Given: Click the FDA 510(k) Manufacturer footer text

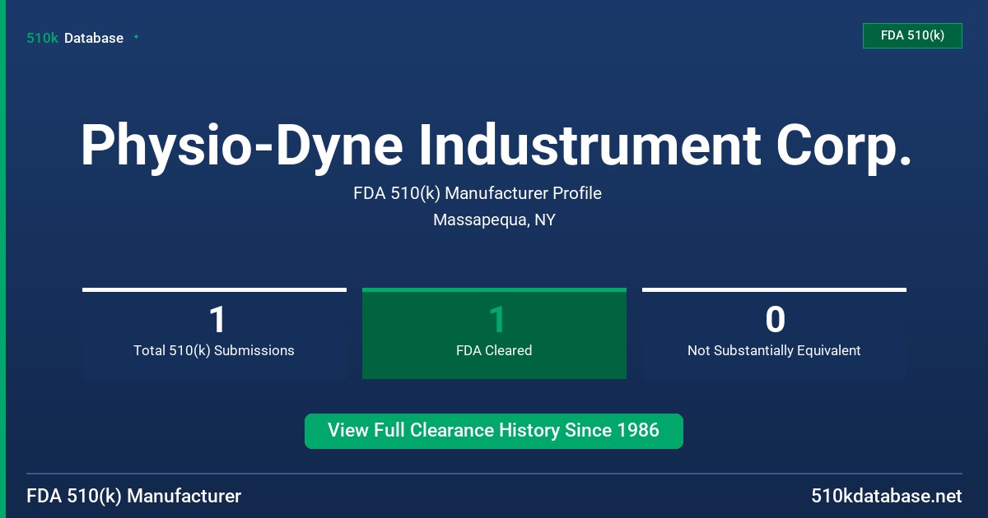Looking at the screenshot, I should [x=134, y=496].
